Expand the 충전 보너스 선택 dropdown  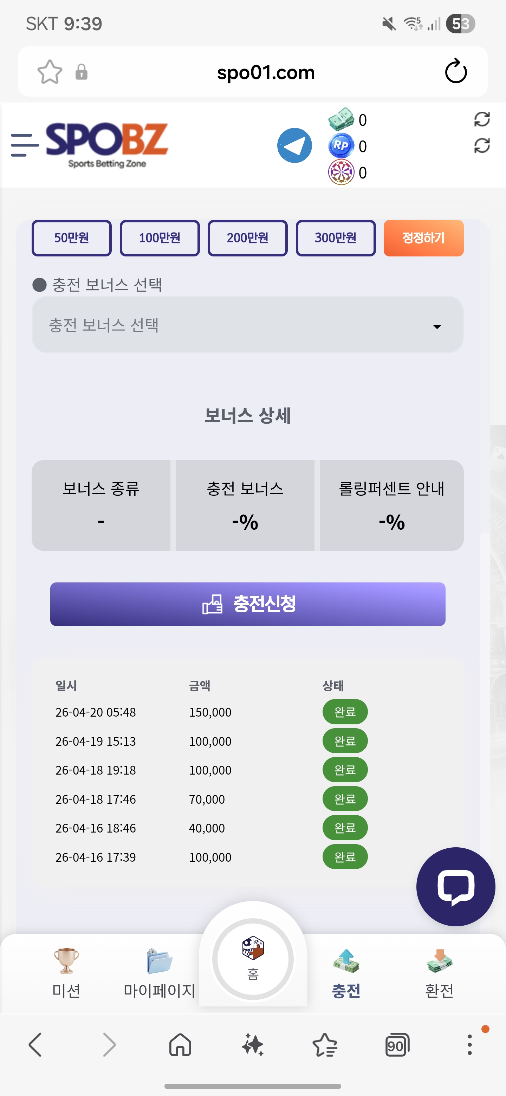(x=247, y=325)
